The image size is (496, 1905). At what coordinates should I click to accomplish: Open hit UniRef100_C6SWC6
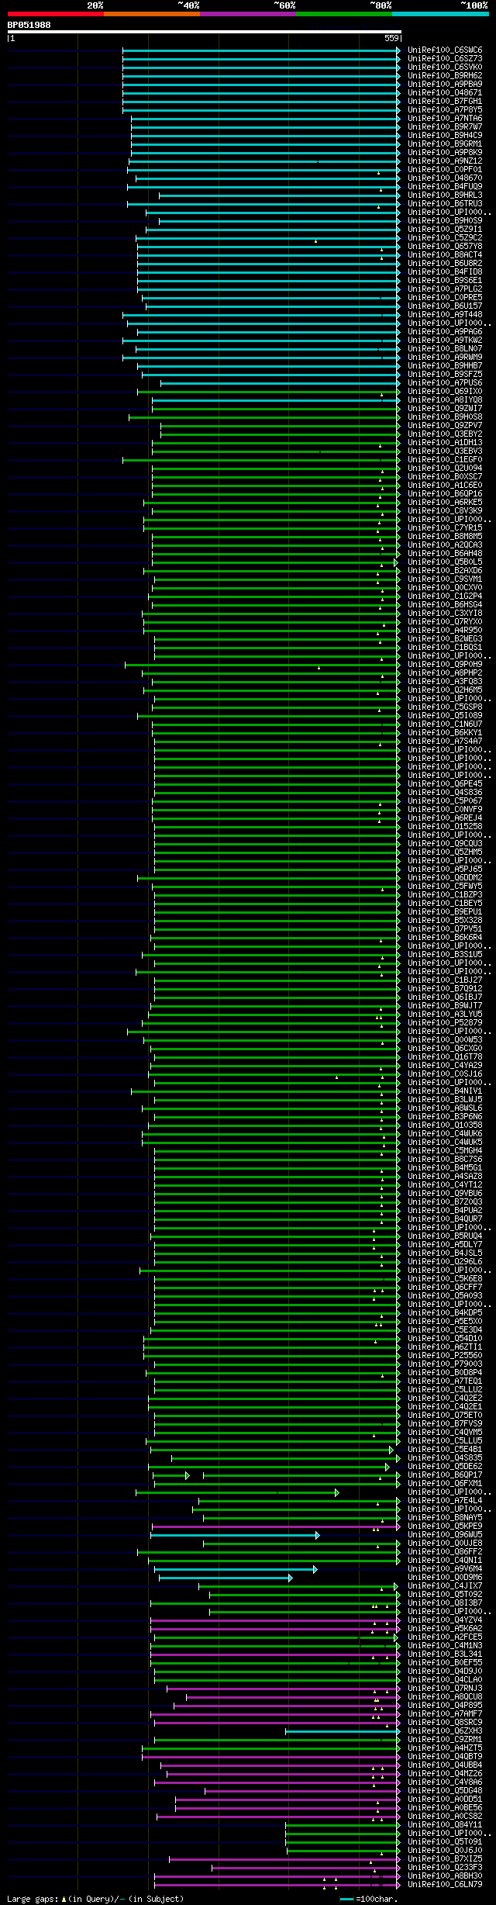pyautogui.click(x=445, y=50)
